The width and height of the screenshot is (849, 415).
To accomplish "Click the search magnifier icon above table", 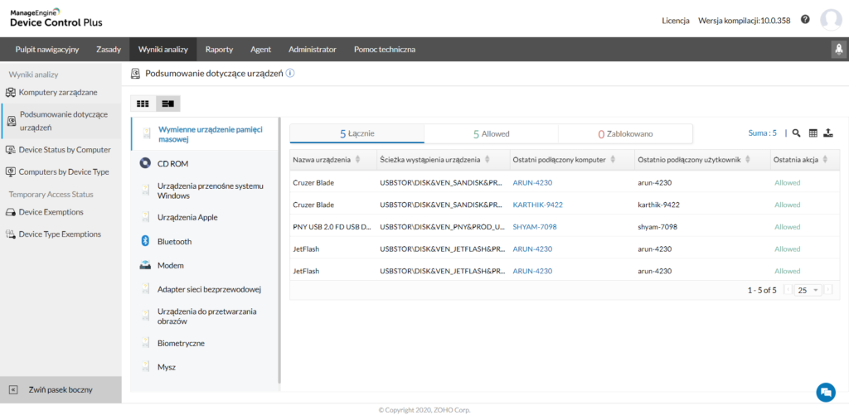I will tap(796, 133).
